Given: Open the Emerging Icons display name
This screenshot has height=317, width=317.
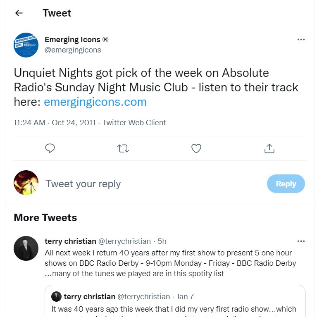Looking at the screenshot, I should click(x=76, y=40).
